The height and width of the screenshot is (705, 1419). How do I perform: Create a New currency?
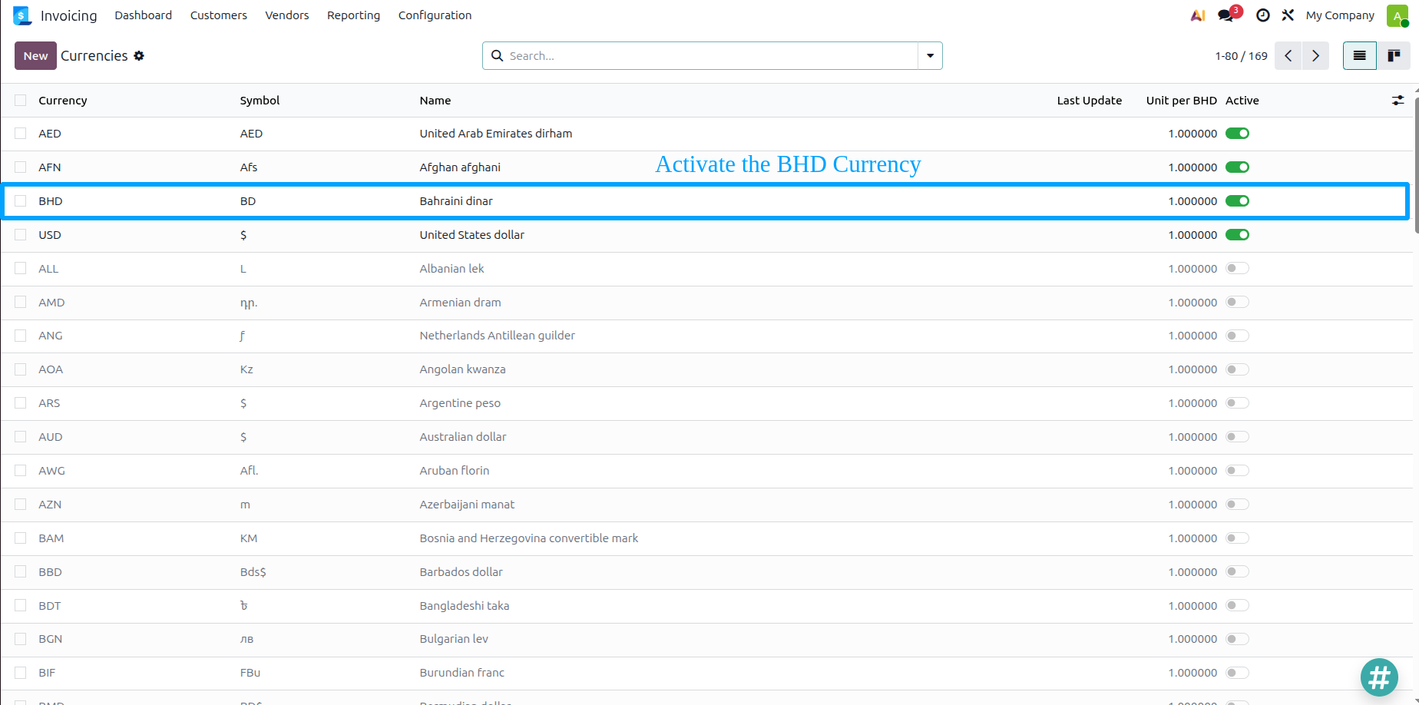click(x=35, y=56)
